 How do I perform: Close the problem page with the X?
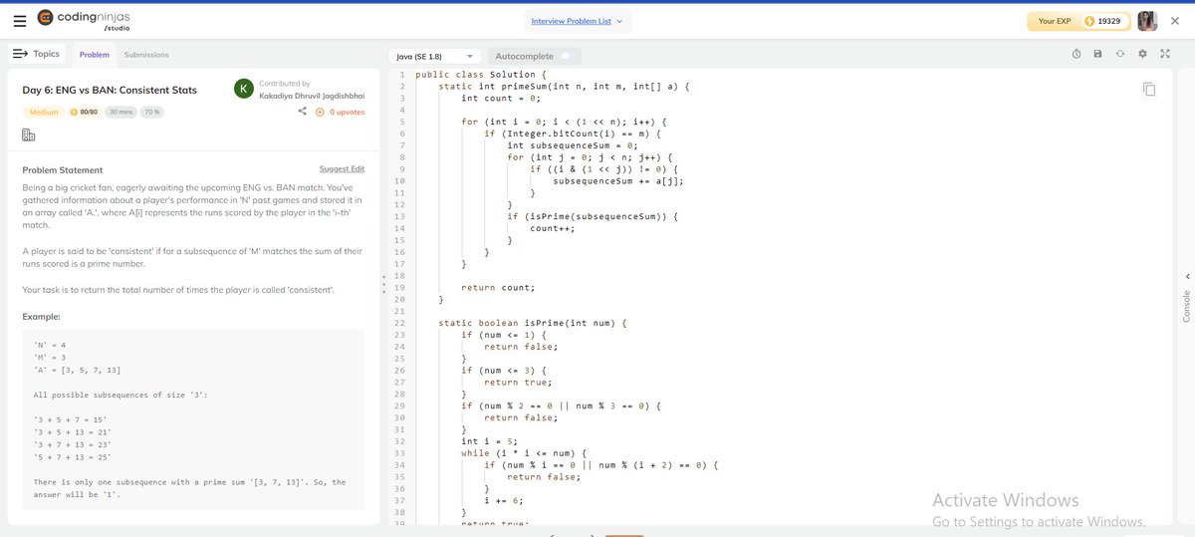click(x=1177, y=21)
